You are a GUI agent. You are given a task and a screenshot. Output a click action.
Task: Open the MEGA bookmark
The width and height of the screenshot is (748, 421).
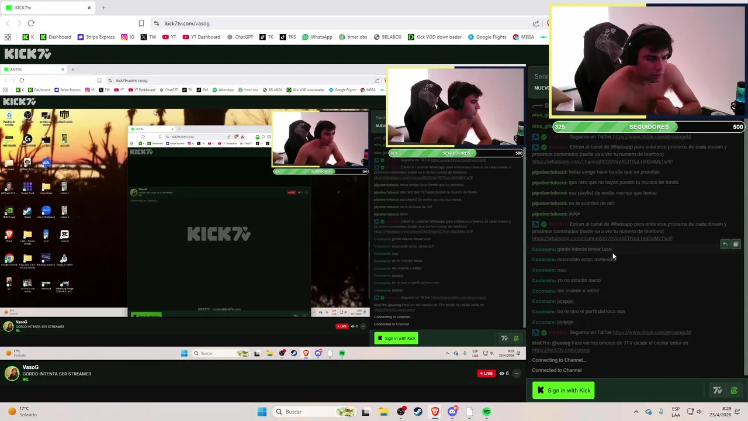(523, 37)
